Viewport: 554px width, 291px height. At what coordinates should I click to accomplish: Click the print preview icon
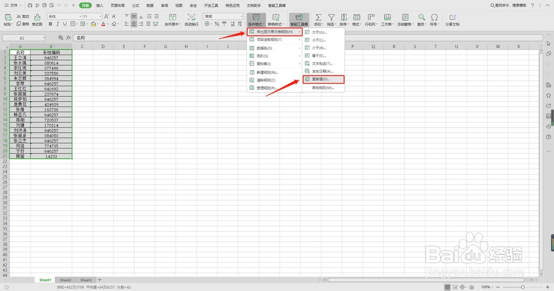click(x=52, y=6)
